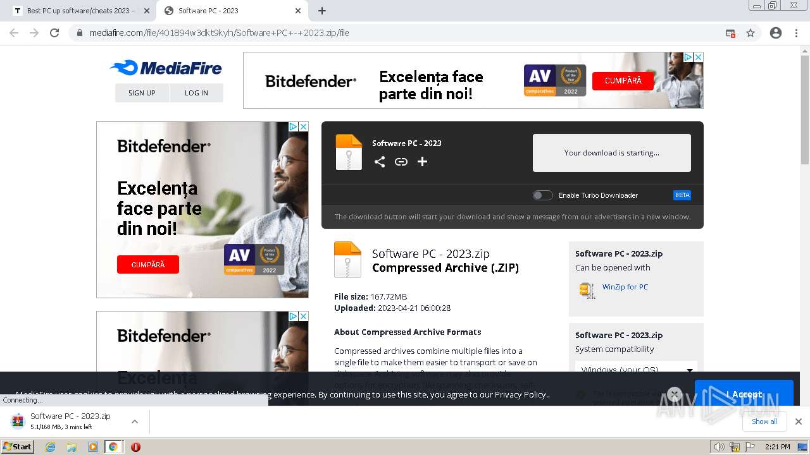
Task: Click the Compressed Archive (.ZIP) heading
Action: point(445,268)
